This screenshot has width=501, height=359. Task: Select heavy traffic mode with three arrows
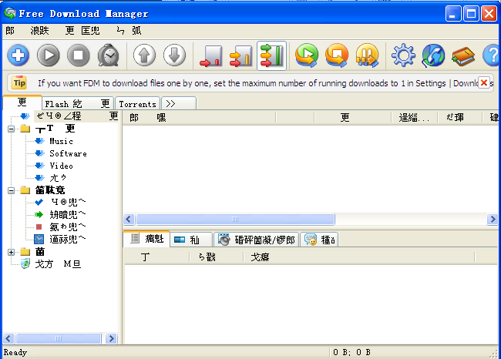point(271,55)
